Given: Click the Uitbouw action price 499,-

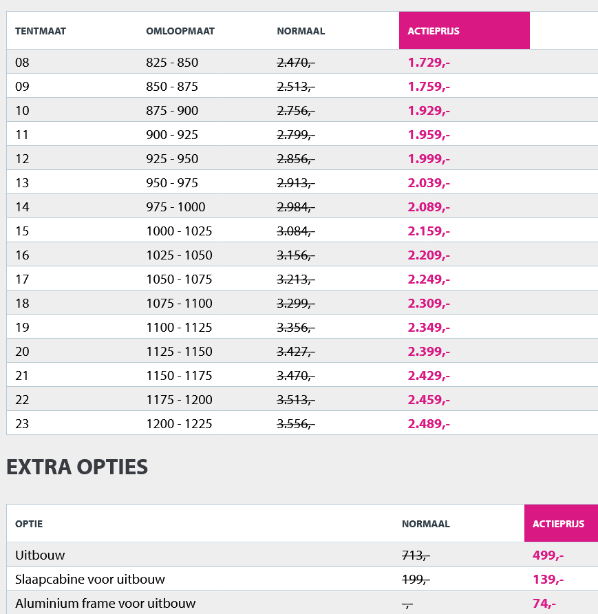Looking at the screenshot, I should pos(549,555).
